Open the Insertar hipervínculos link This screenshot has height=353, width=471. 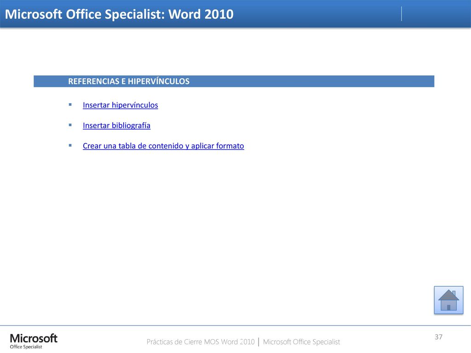tap(120, 105)
